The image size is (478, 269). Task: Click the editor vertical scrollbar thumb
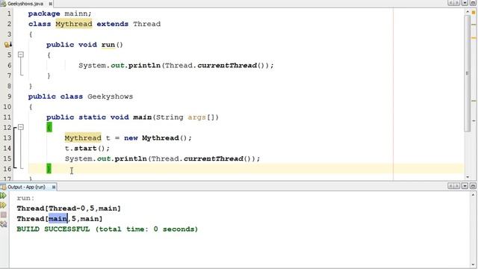pos(468,73)
